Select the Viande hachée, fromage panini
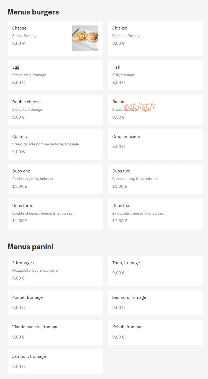 55,332
